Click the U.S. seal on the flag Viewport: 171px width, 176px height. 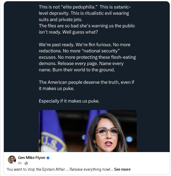pyautogui.click(x=51, y=143)
